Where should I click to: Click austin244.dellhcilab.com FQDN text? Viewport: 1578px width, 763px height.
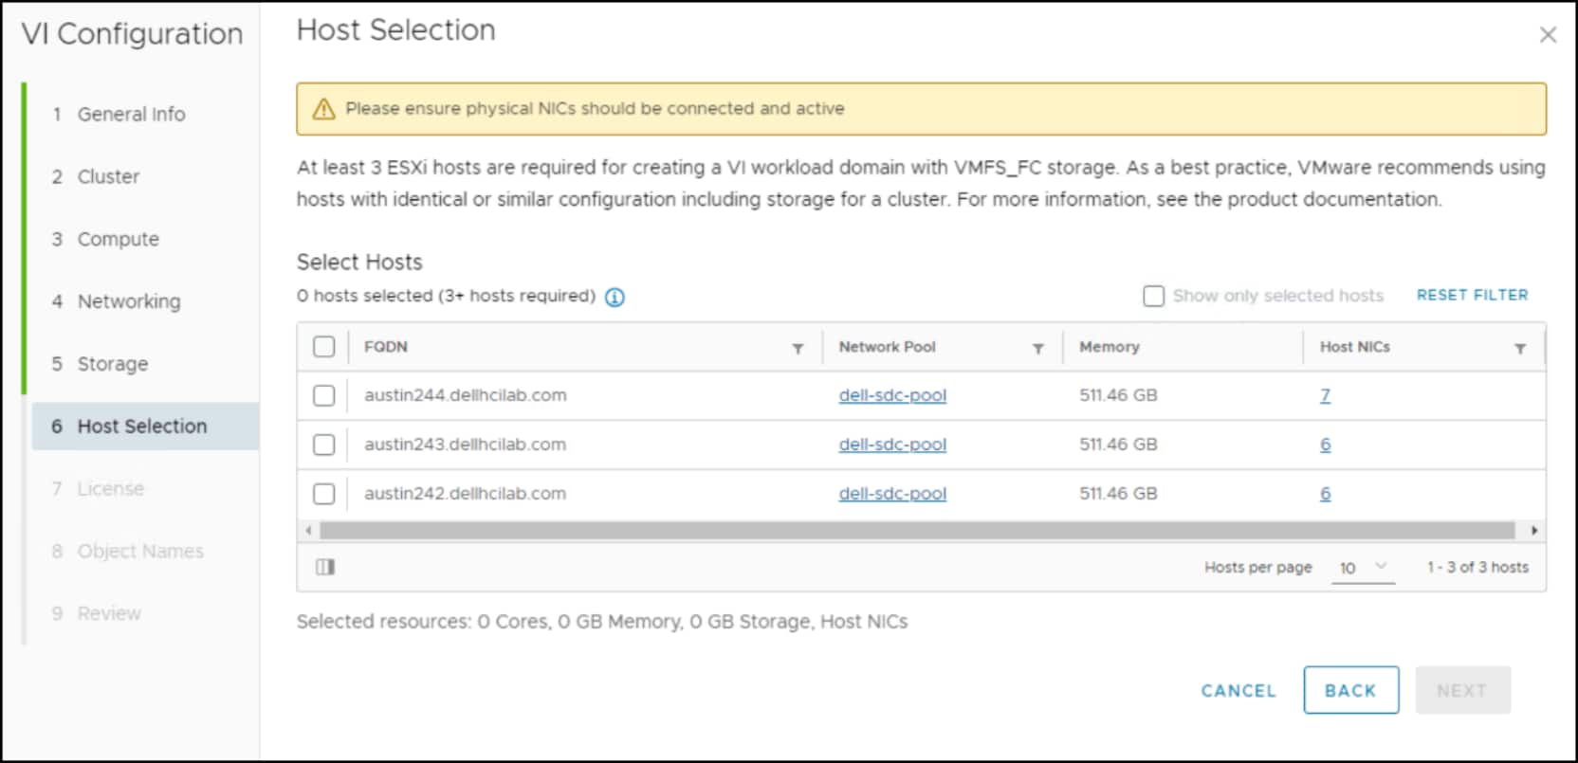click(465, 395)
